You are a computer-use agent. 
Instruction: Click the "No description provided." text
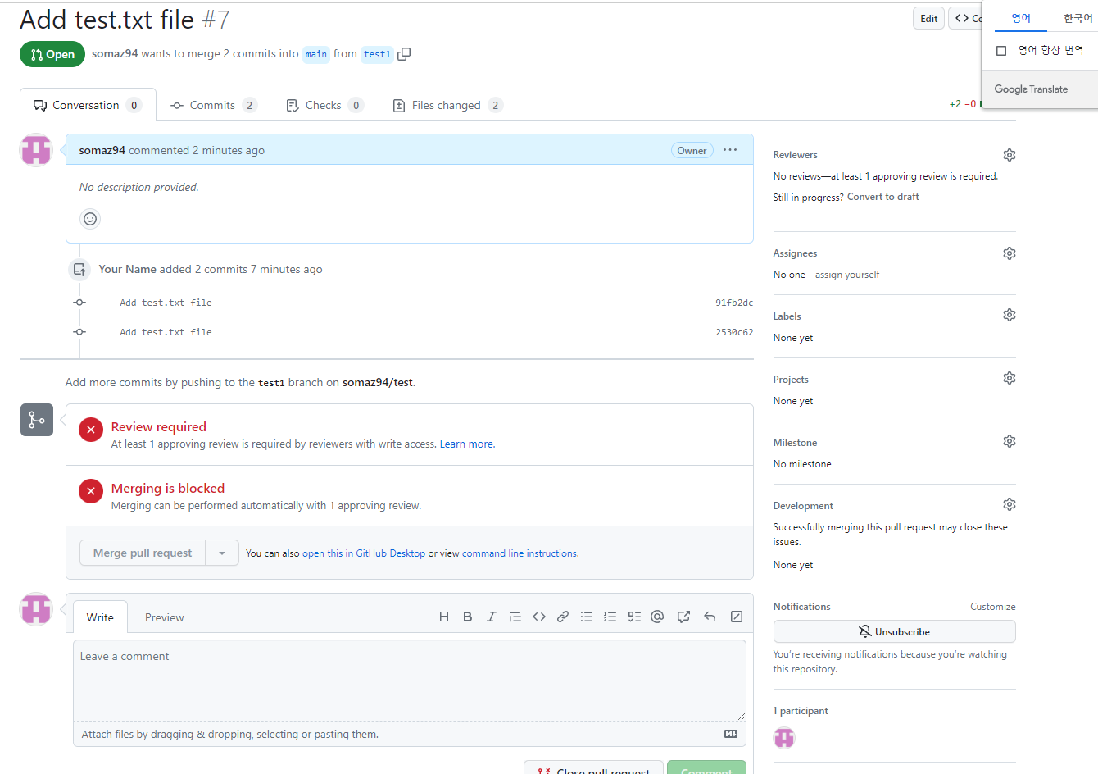(139, 187)
